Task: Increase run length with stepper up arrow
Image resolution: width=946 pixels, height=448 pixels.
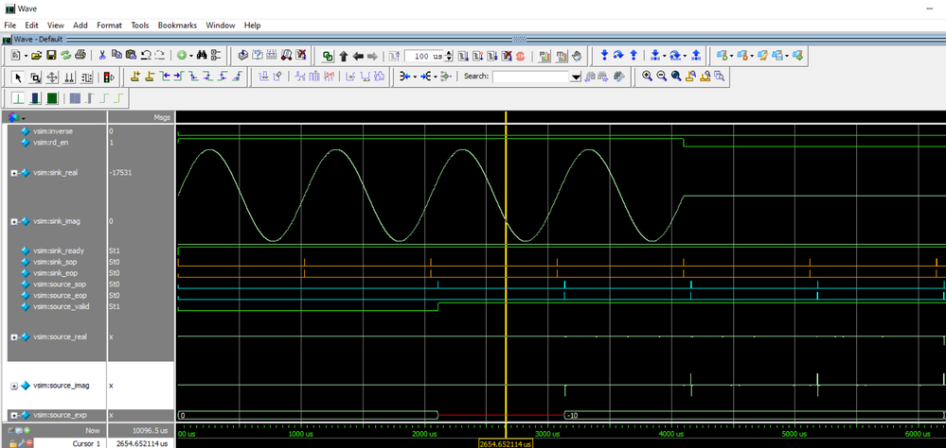Action: pyautogui.click(x=450, y=53)
